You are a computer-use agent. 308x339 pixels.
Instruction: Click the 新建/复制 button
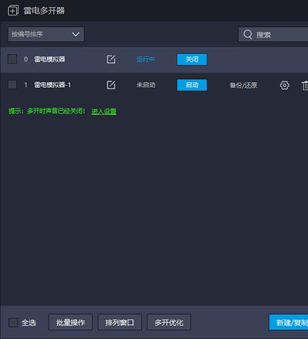point(289,322)
